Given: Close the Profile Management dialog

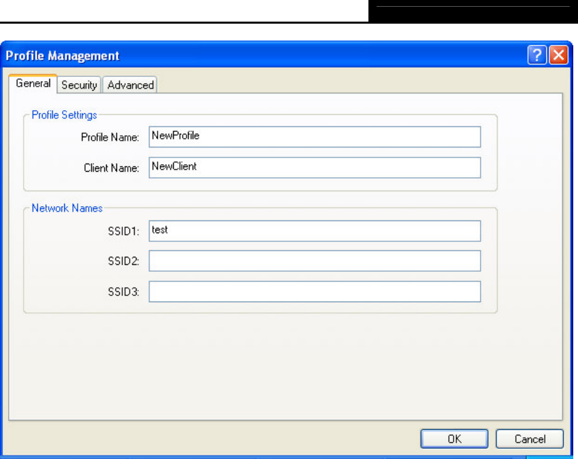Looking at the screenshot, I should (558, 55).
